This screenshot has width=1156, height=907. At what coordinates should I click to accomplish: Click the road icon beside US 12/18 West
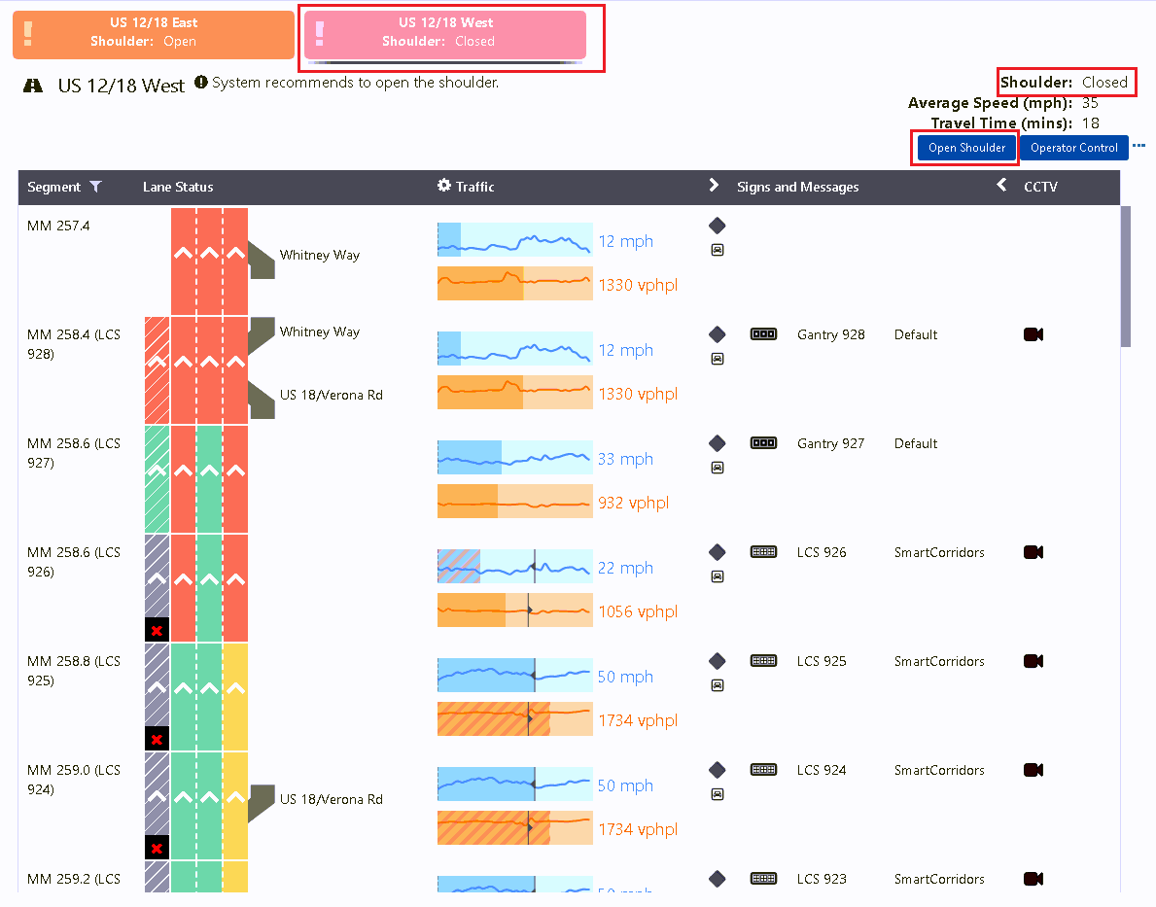tap(32, 86)
